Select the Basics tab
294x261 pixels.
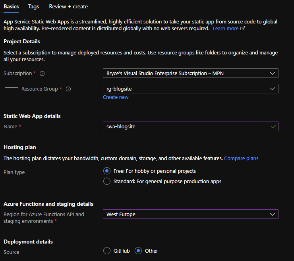coord(11,6)
